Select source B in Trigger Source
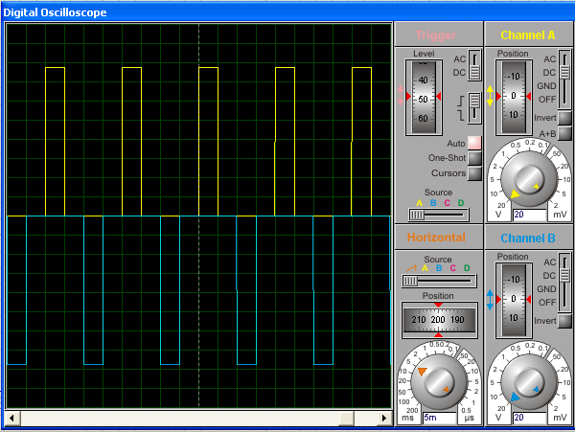The height and width of the screenshot is (432, 575). pos(433,203)
